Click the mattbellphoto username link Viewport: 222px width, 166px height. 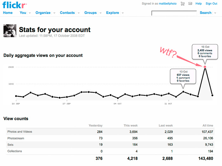[168, 4]
